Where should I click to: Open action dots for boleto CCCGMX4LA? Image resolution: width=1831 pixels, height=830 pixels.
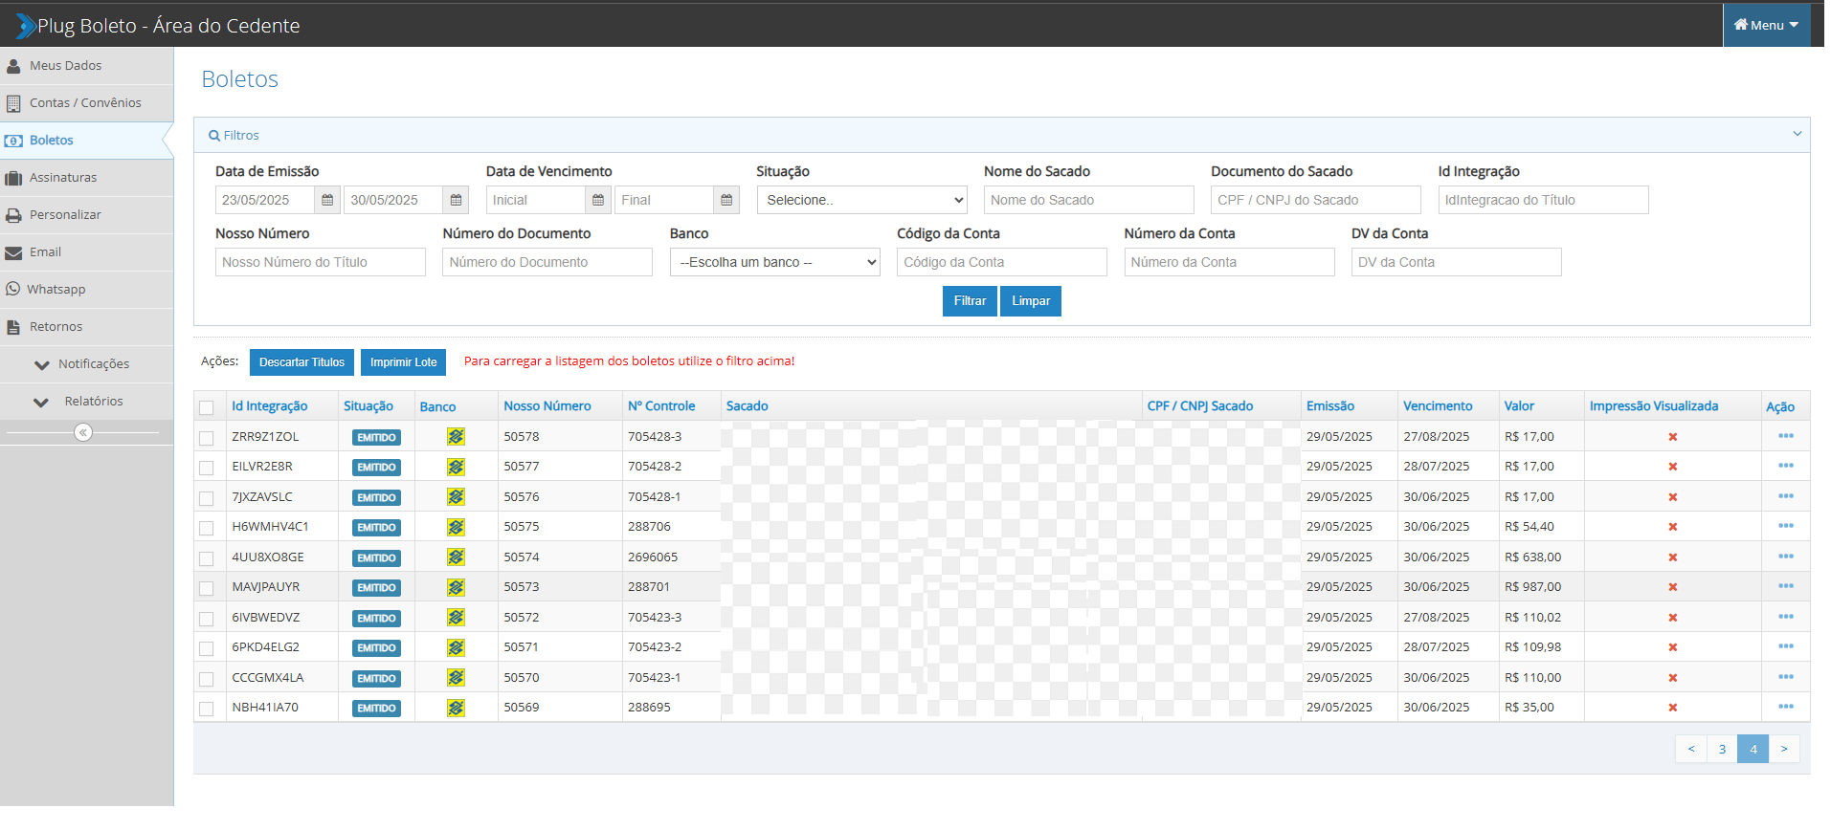tap(1786, 677)
